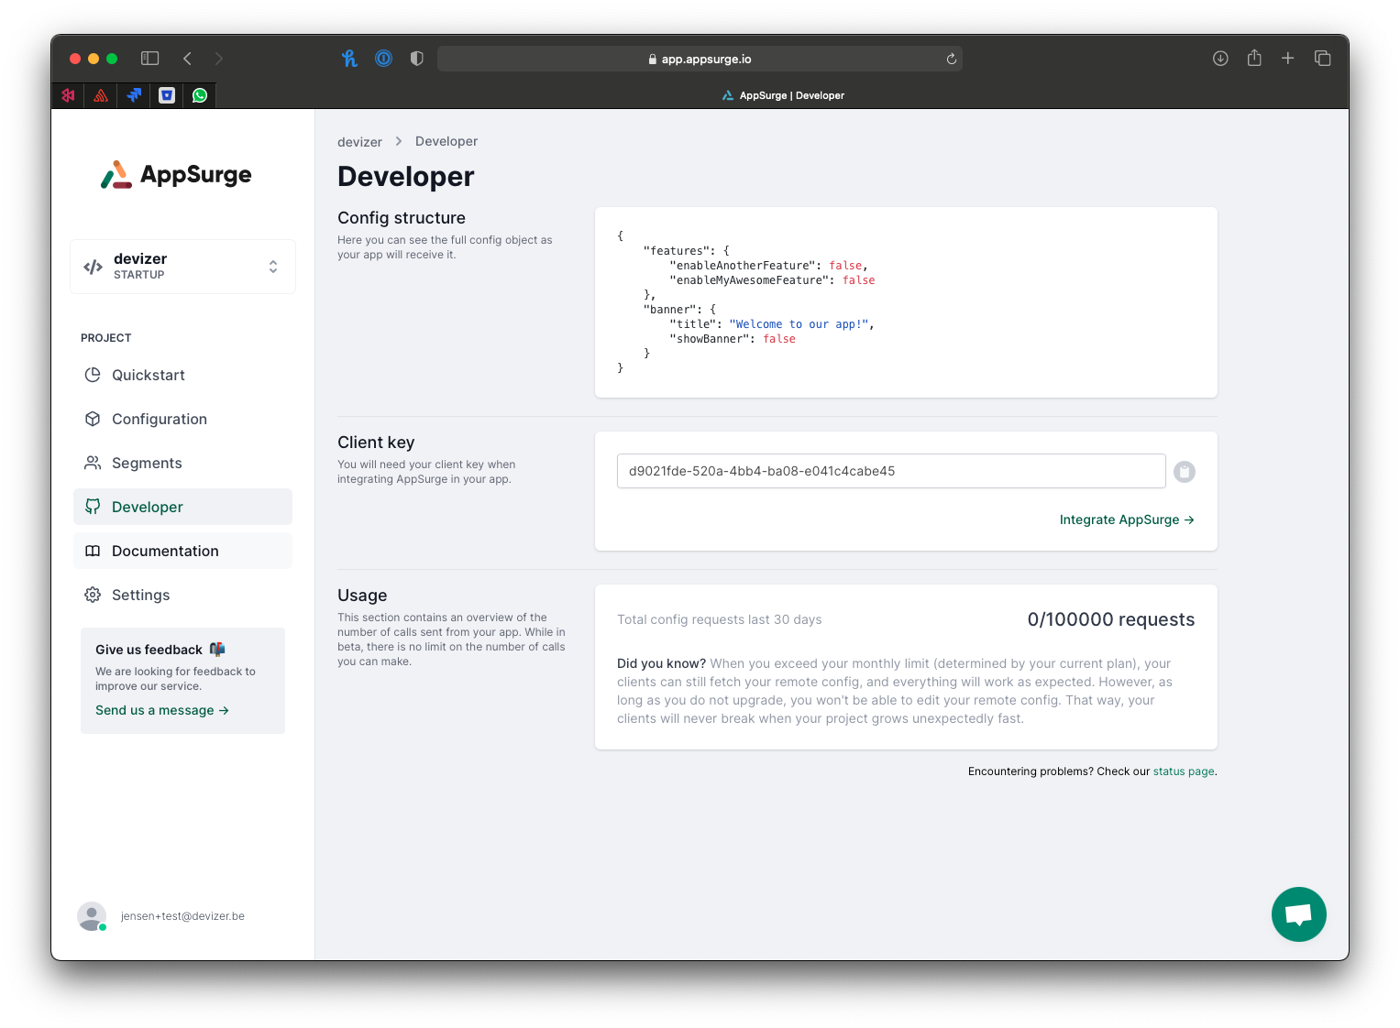Select the first pinned tab with pink icon
This screenshot has width=1400, height=1028.
tap(68, 95)
